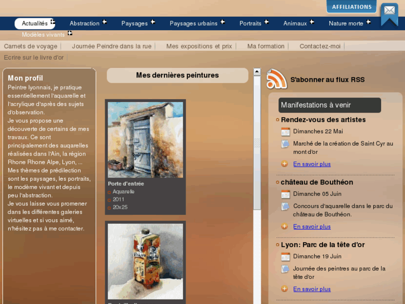Open the Ma formation page
This screenshot has height=304, width=405.
pyautogui.click(x=266, y=46)
